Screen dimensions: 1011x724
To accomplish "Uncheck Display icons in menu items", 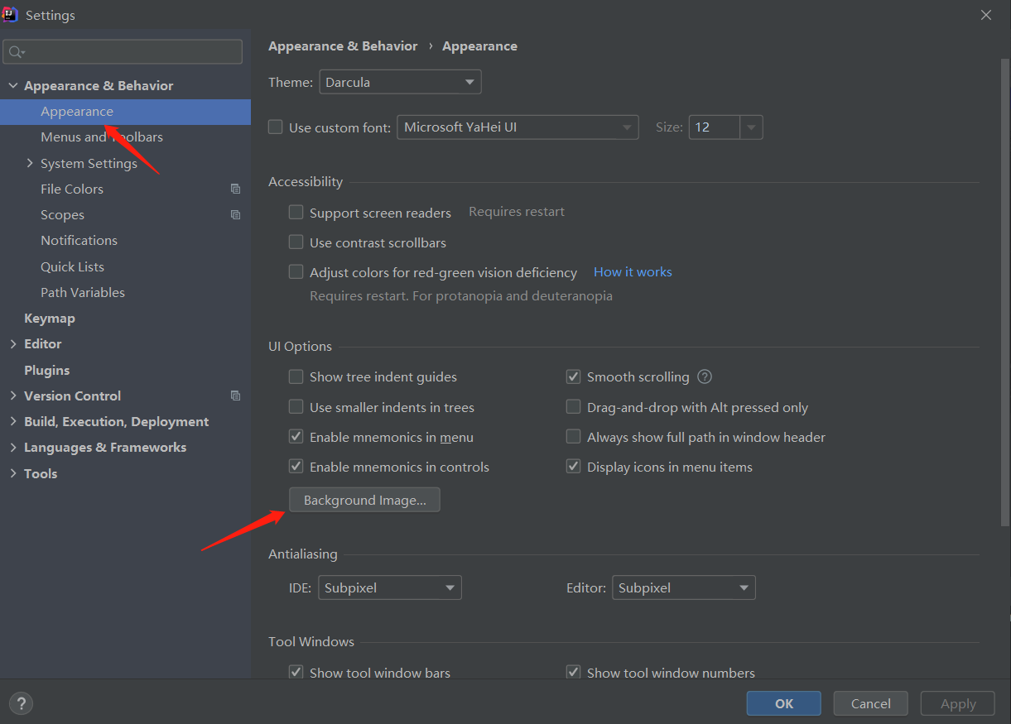I will pos(573,467).
